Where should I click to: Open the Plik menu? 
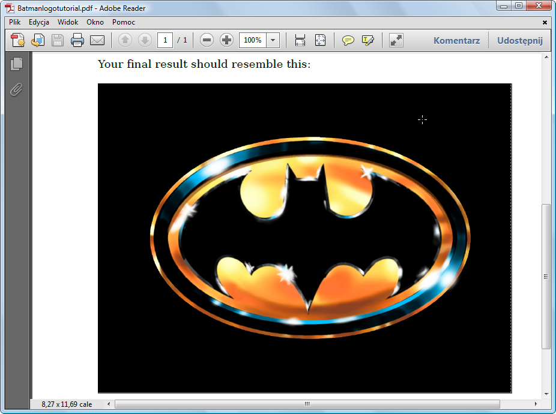tap(15, 22)
